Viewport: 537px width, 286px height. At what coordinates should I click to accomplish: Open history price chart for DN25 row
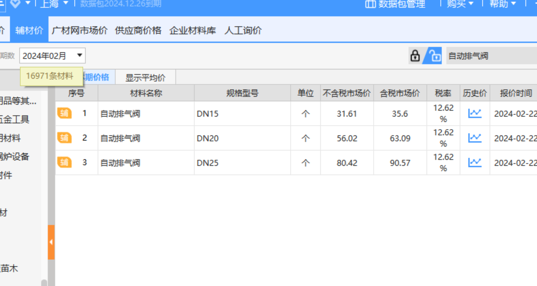click(475, 162)
